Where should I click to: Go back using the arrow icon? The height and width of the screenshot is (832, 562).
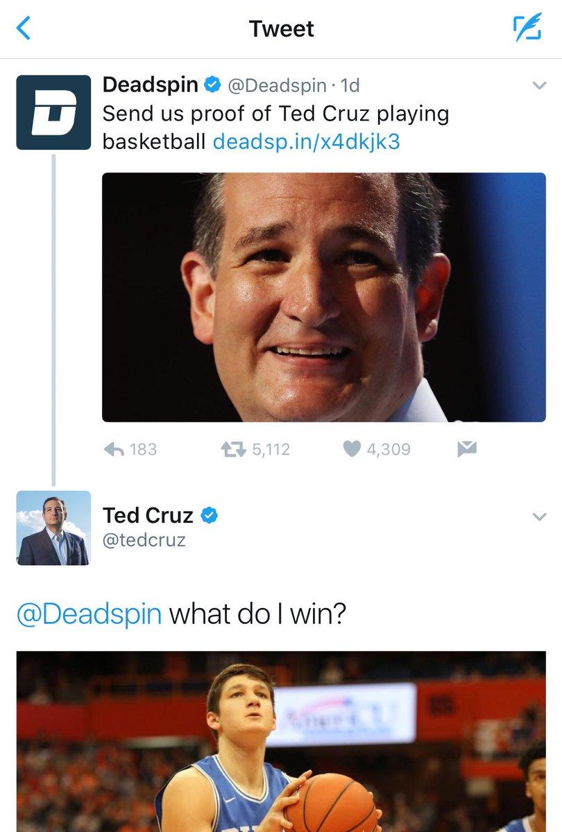click(x=25, y=28)
